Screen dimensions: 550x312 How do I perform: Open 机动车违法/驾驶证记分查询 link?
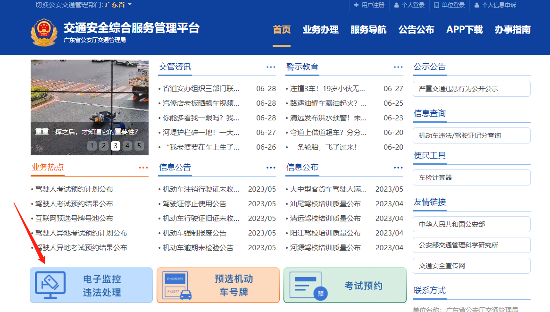tap(471, 135)
